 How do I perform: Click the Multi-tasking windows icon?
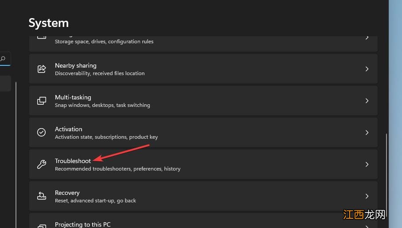[42, 101]
